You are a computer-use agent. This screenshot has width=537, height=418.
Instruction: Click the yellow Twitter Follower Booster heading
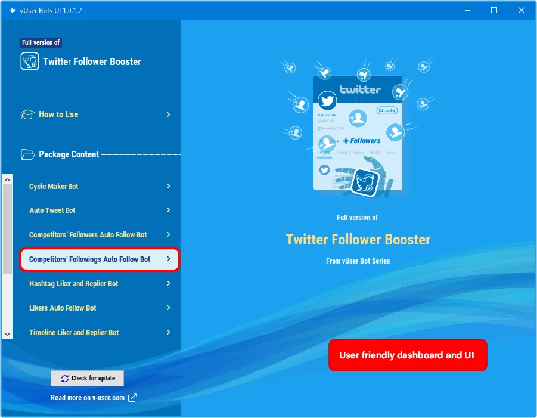tap(358, 240)
